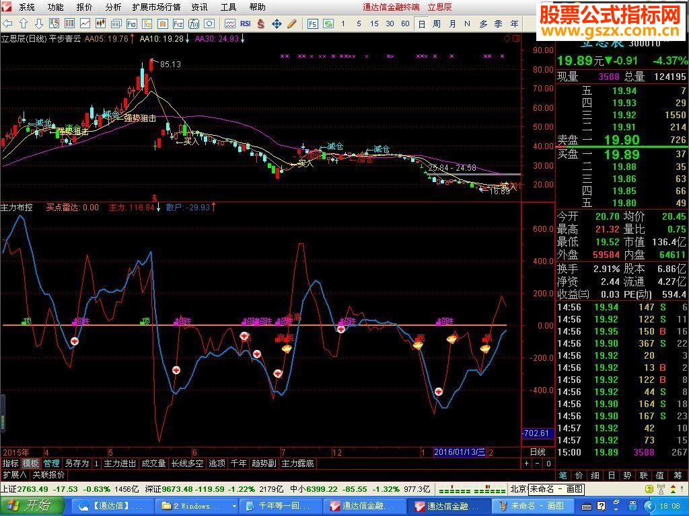This screenshot has height=516, width=689.
Task: Click the F5 switch chart icon
Action: (312, 24)
